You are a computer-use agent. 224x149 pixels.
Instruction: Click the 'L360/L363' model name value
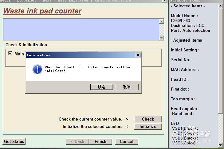tap(180, 20)
